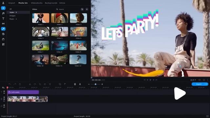Start webcam recording icon
Screen dimensions: 210x118
tap(75, 84)
